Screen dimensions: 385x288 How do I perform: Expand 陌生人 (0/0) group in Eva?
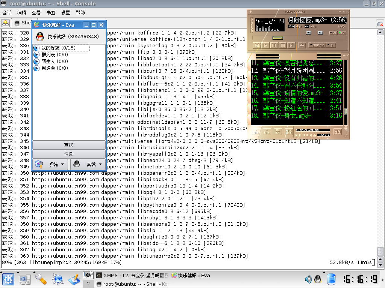[x=36, y=61]
